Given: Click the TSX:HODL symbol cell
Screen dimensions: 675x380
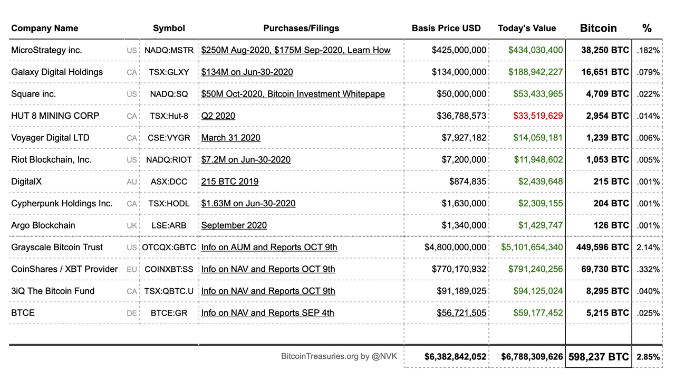Looking at the screenshot, I should 169,204.
